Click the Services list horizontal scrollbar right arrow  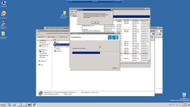pos(148,62)
